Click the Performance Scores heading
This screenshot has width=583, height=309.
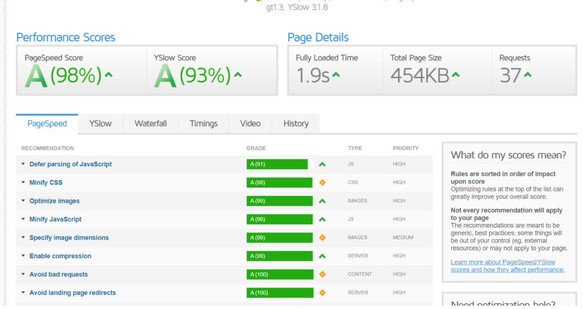tap(65, 37)
